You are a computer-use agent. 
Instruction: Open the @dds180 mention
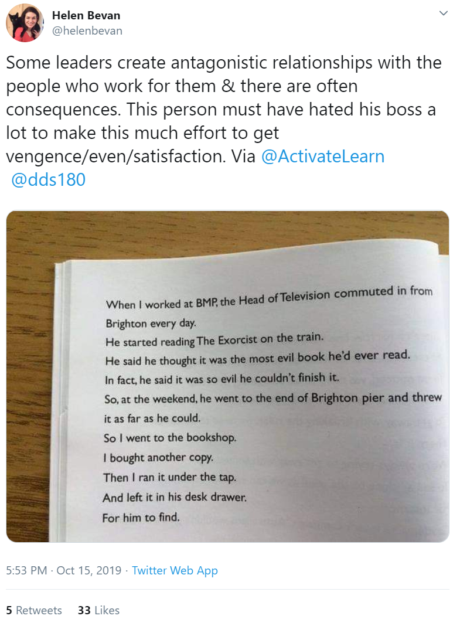48,180
